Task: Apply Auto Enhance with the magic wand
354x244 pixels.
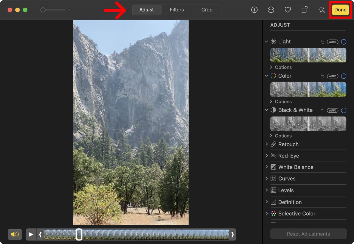Action: (x=321, y=10)
